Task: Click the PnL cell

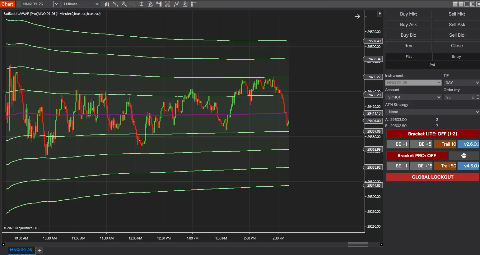Action: point(432,65)
